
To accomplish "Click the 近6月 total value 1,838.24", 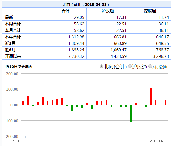I will pyautogui.click(x=76, y=50).
